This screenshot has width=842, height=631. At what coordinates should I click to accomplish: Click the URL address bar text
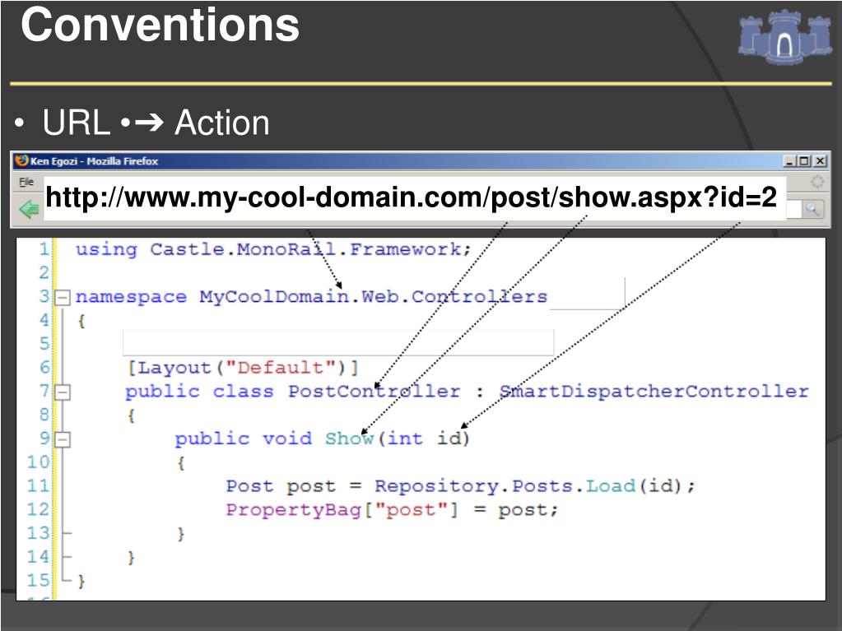tap(412, 197)
